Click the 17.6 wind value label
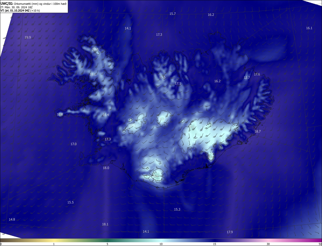Image resolution: width=322 pixels, height=246 pixels. [257, 74]
